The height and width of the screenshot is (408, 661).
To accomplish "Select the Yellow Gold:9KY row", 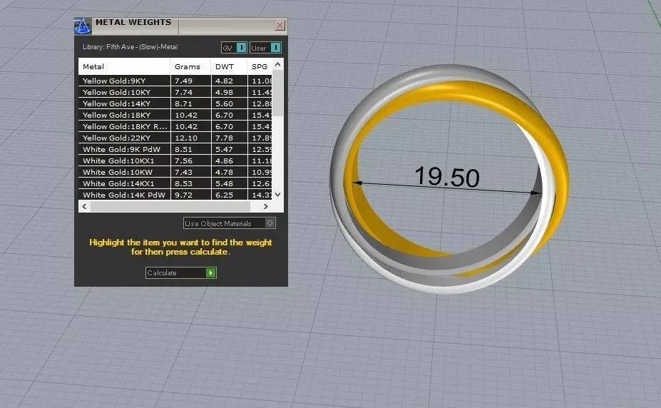I will (175, 81).
